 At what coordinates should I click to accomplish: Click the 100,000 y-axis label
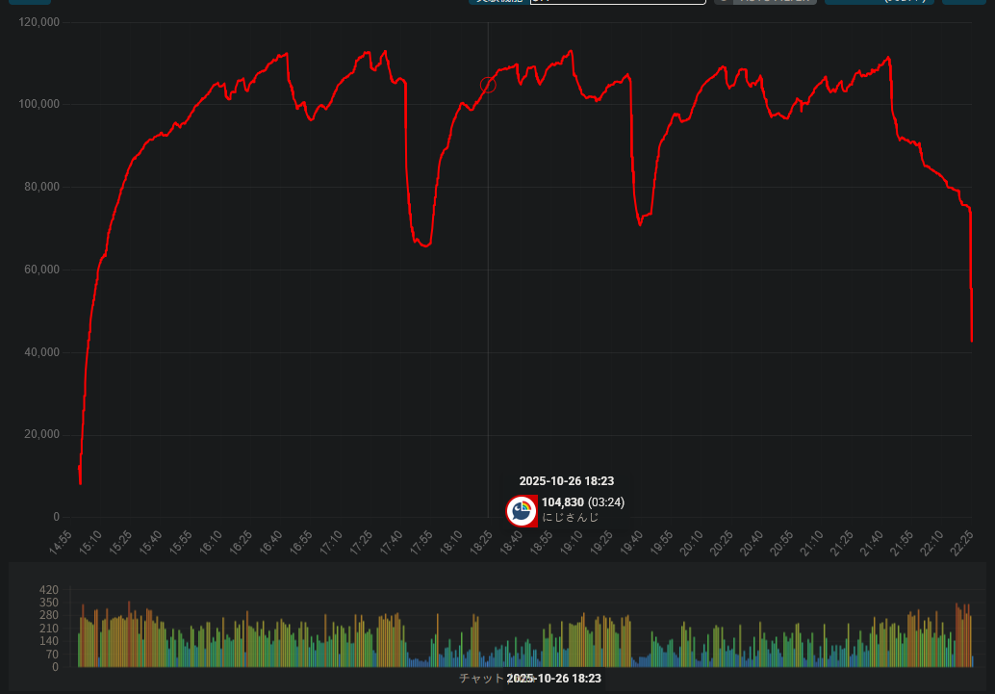(38, 104)
